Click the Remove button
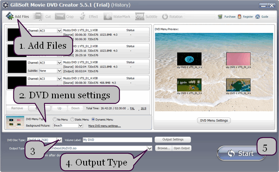 coord(17,108)
